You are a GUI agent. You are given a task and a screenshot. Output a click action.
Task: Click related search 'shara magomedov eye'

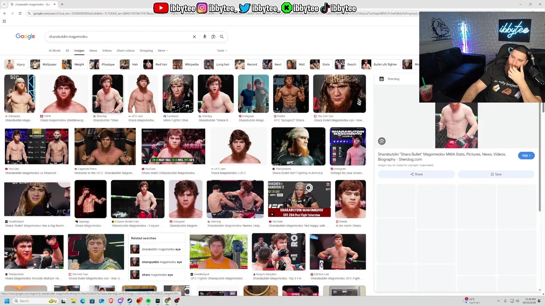click(156, 275)
